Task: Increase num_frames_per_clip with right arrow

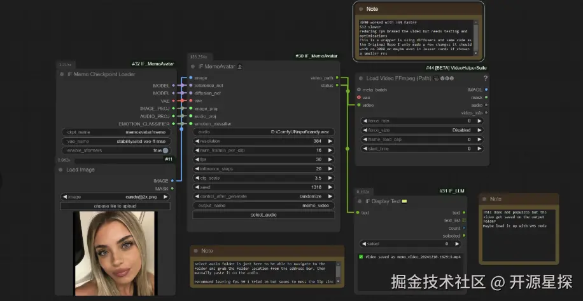Action: [x=330, y=150]
